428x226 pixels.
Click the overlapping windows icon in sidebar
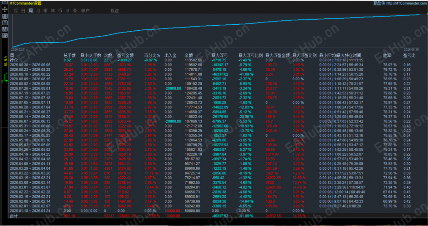click(x=5, y=35)
